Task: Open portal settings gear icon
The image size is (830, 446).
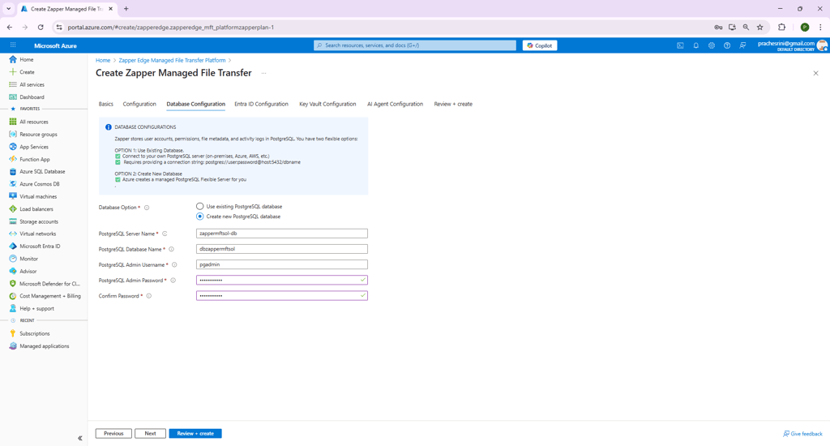Action: coord(712,45)
